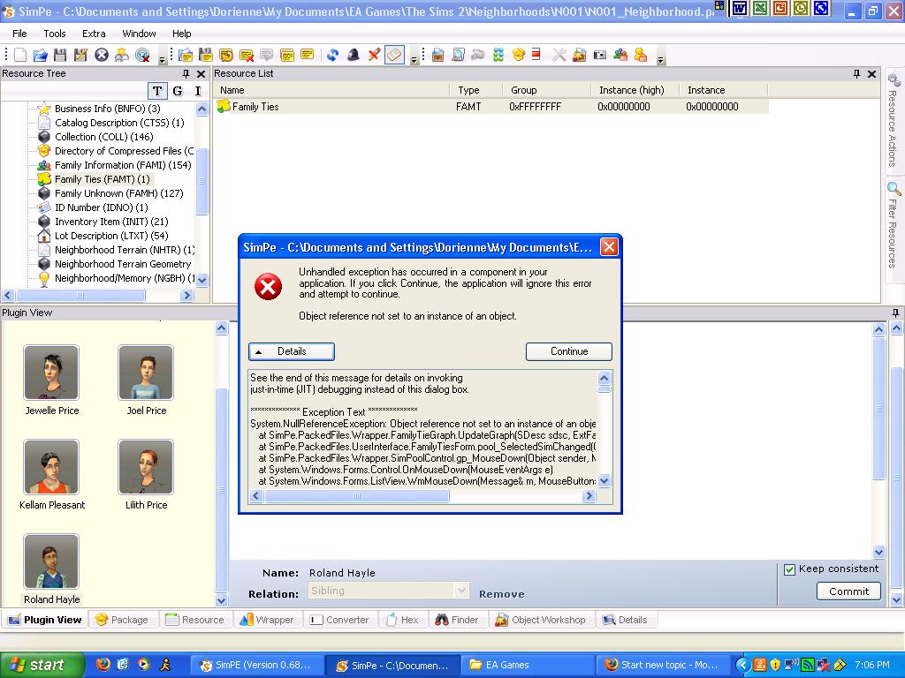The image size is (905, 678).
Task: Switch to the Finder tab
Action: (x=457, y=620)
